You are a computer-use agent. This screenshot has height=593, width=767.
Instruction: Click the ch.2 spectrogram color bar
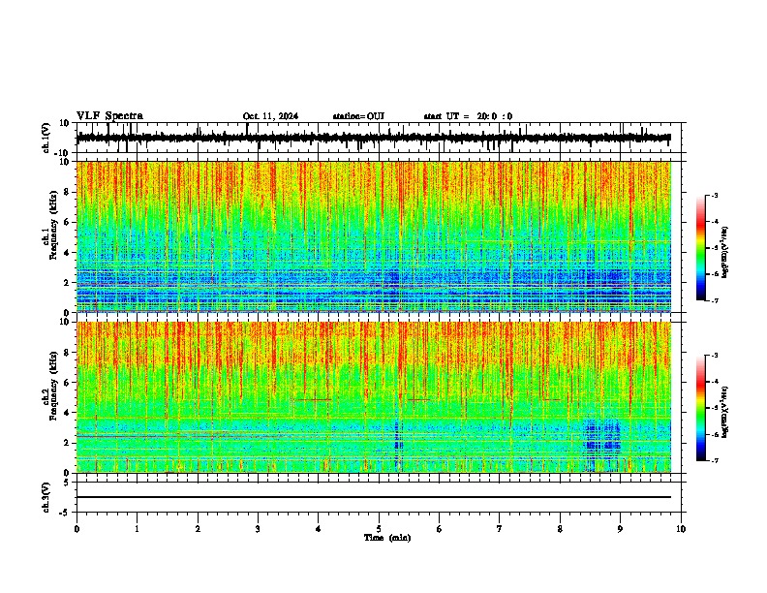click(x=701, y=408)
